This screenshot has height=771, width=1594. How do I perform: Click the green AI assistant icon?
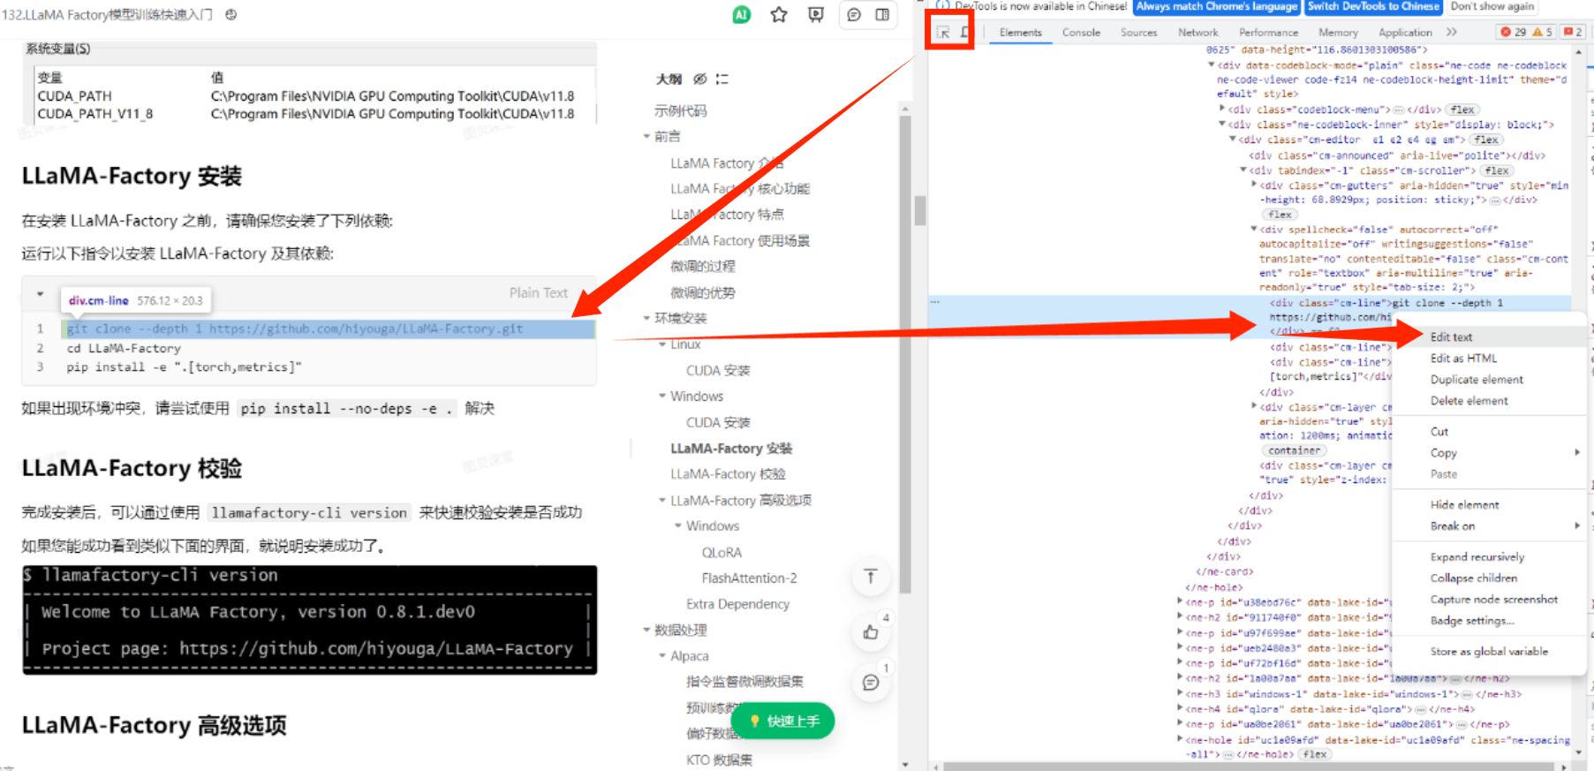tap(742, 14)
